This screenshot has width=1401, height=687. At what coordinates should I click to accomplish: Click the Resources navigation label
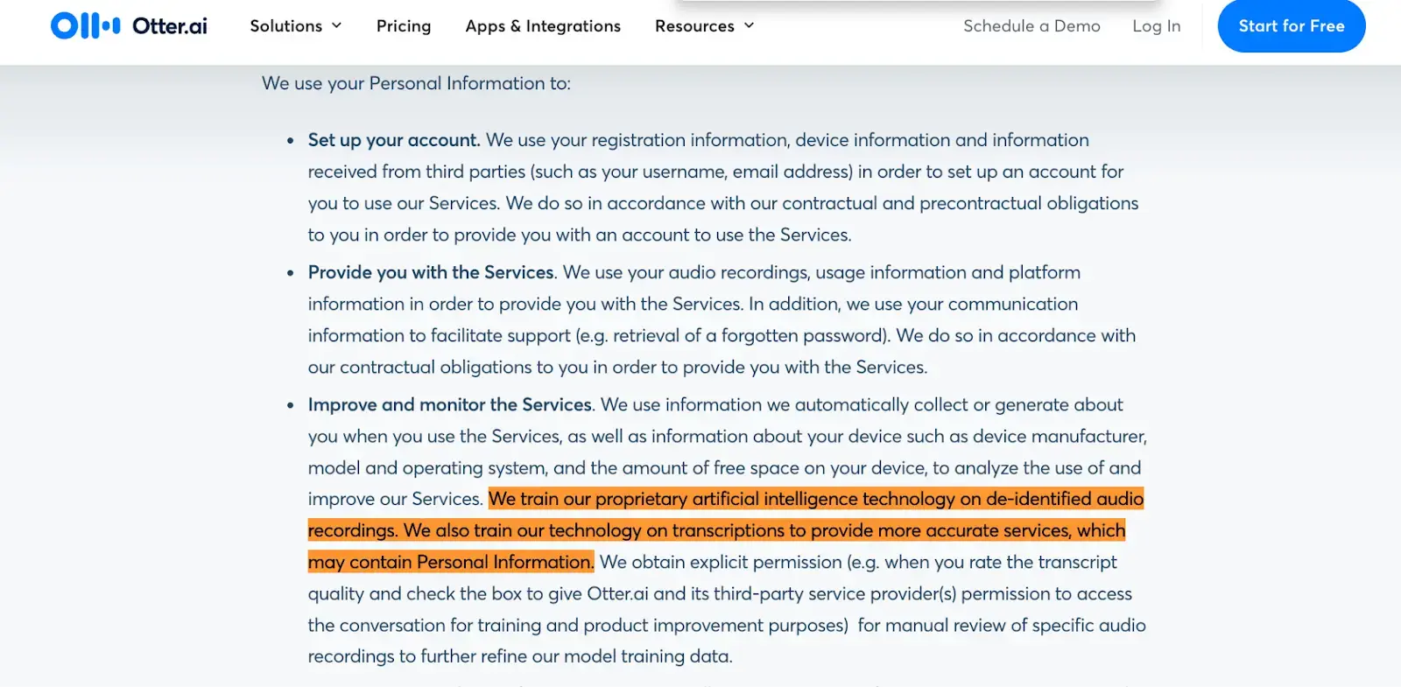(694, 26)
